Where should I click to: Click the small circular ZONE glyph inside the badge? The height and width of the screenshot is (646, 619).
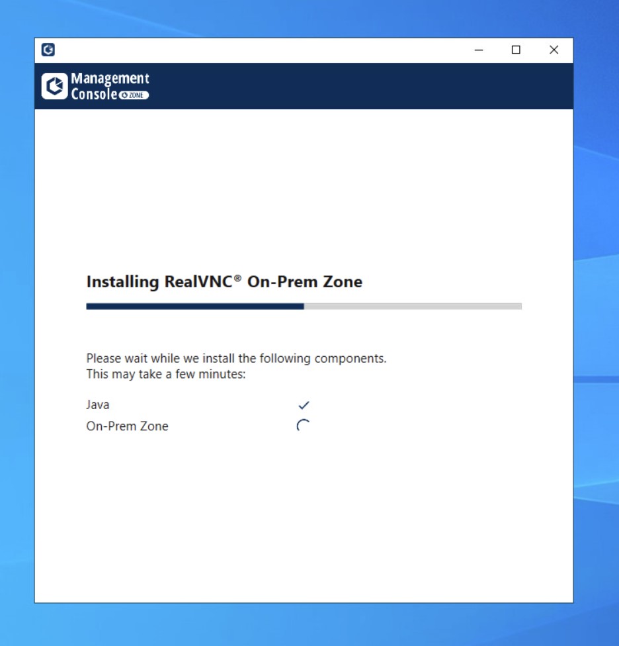126,94
